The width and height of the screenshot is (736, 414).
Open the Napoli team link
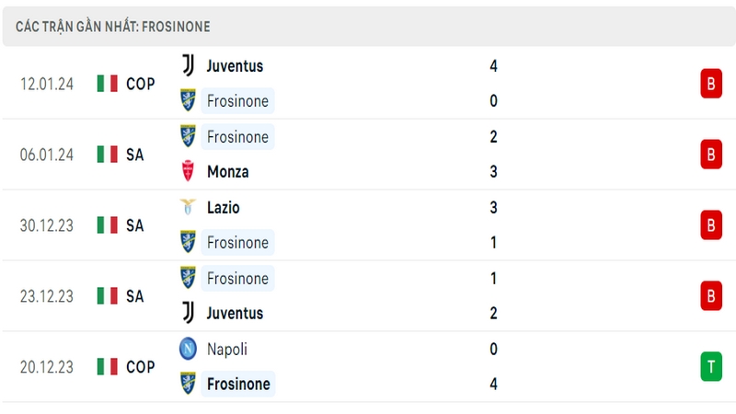click(226, 350)
